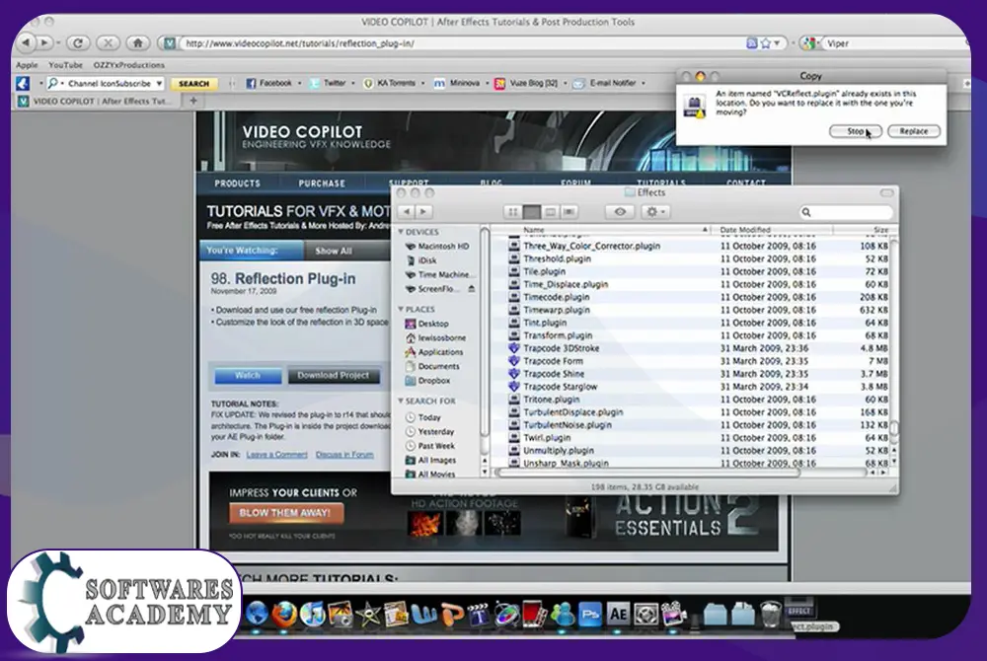This screenshot has width=987, height=661.
Task: Open Mininova toolbar dropdown arrow
Action: point(488,83)
